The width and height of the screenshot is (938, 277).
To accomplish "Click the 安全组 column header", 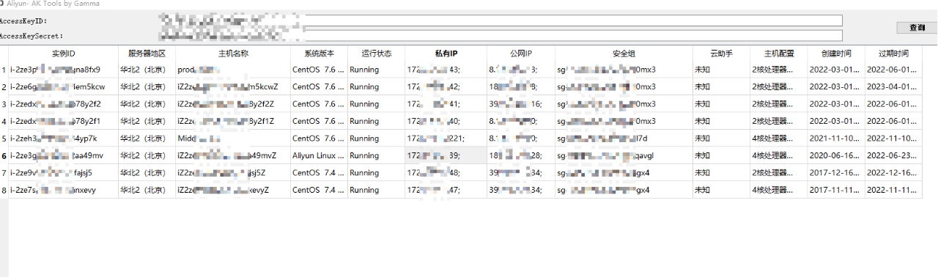I will click(x=624, y=53).
